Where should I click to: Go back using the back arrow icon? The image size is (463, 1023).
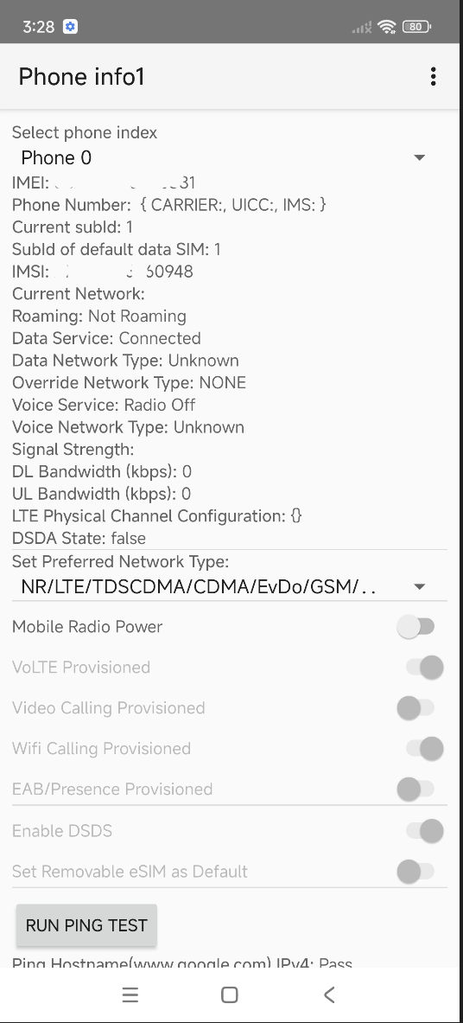coord(329,994)
